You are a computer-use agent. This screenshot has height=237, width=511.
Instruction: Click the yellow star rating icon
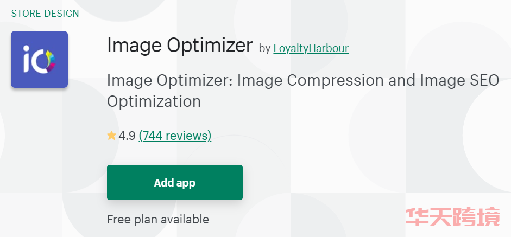111,136
